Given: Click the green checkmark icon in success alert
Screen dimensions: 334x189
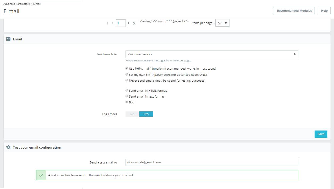Looking at the screenshot, I should 41,175.
